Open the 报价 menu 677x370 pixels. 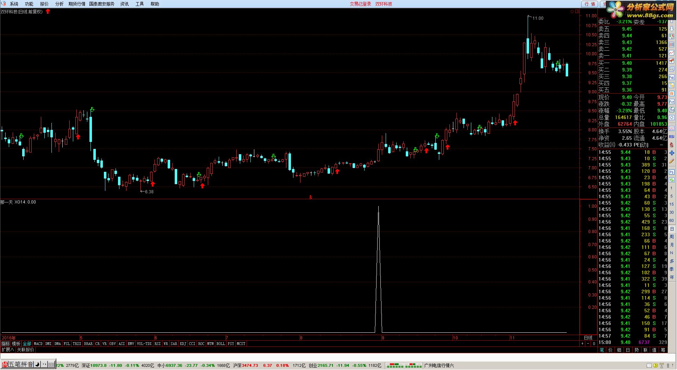point(44,4)
